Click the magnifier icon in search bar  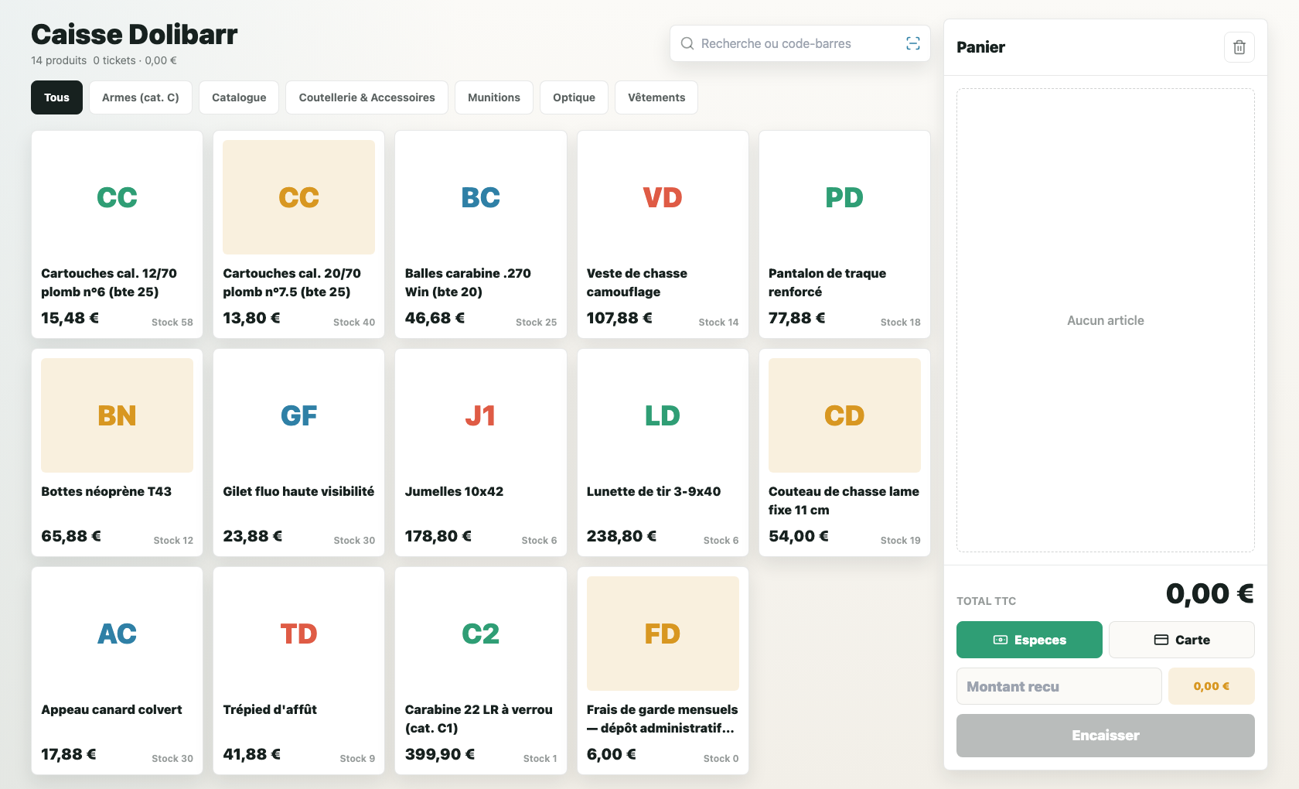[687, 43]
